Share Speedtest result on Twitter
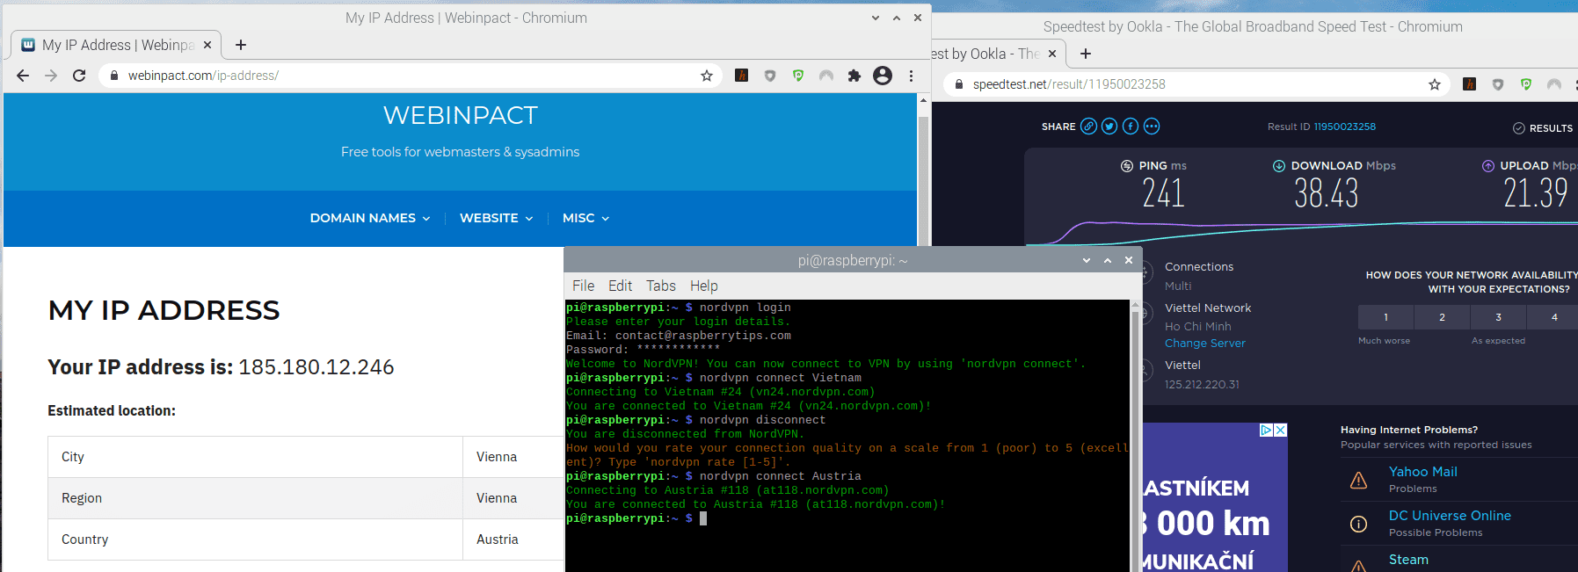Image resolution: width=1578 pixels, height=572 pixels. click(x=1109, y=127)
